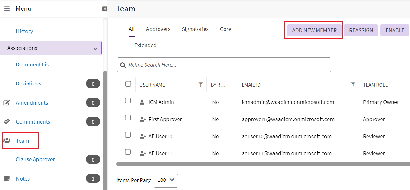This screenshot has height=190, width=410.
Task: Click the Commitments double-check icon
Action: point(7,122)
